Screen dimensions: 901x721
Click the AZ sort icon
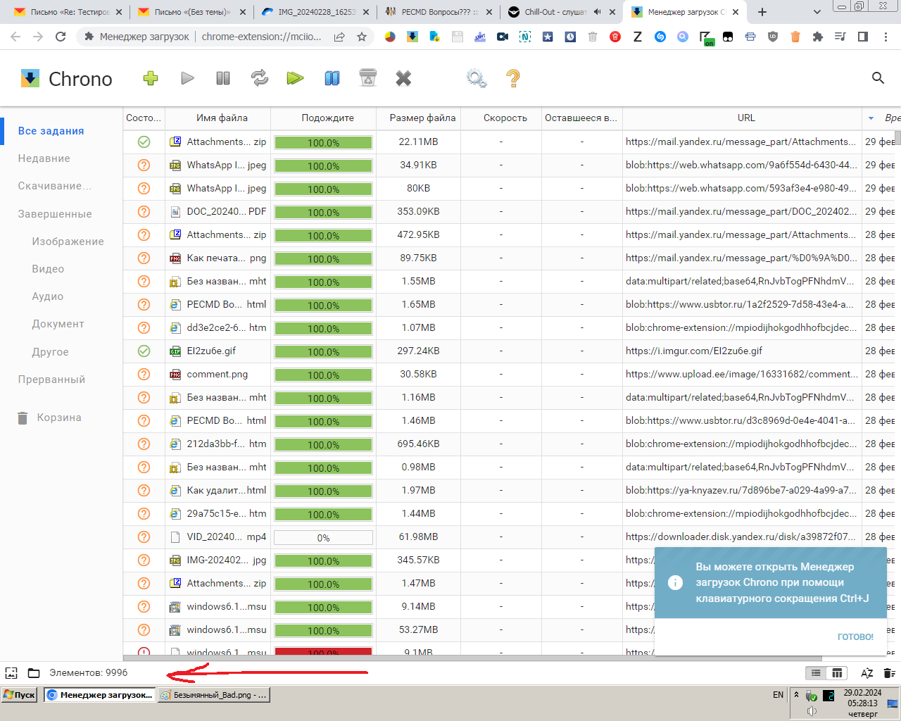[x=867, y=674]
